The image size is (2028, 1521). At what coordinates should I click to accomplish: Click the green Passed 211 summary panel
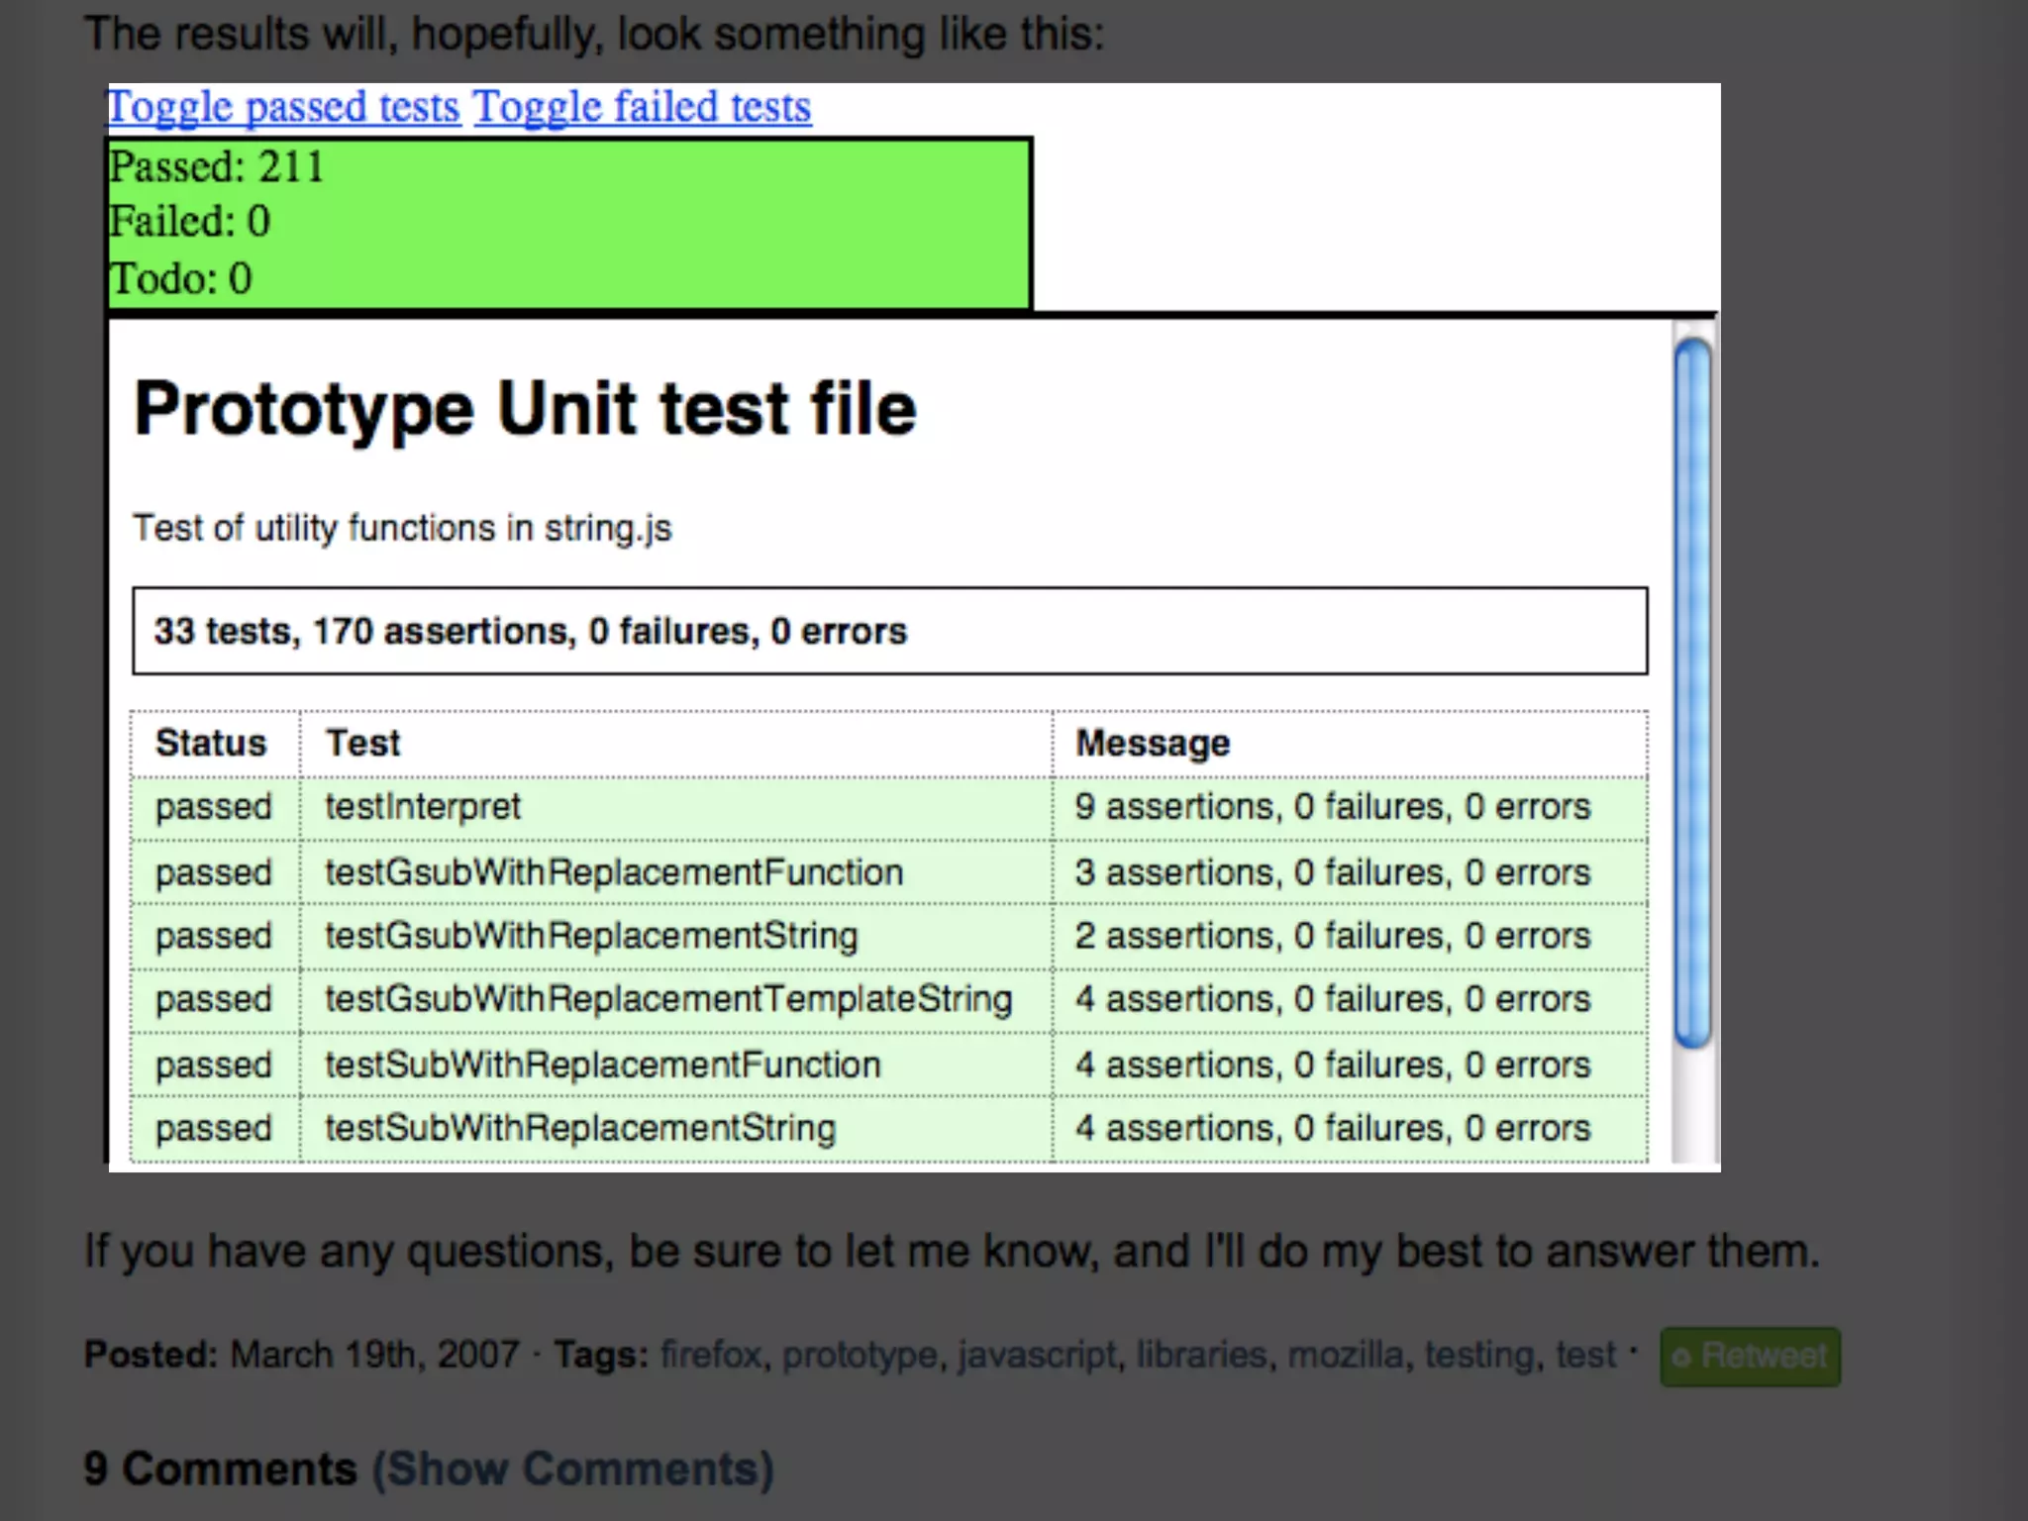tap(569, 223)
